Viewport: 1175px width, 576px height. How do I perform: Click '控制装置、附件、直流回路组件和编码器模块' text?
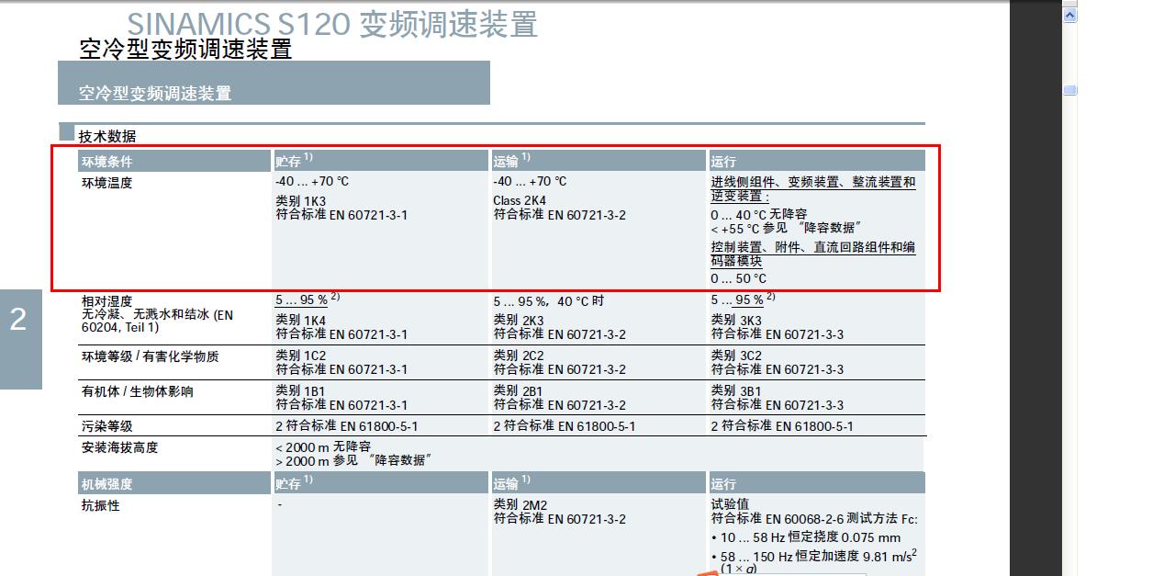[x=812, y=254]
